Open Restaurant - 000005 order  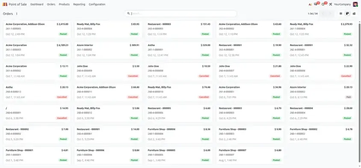(x=179, y=113)
